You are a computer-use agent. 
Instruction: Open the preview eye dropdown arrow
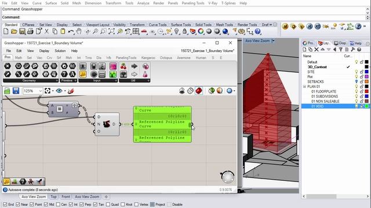pyautogui.click(x=65, y=91)
